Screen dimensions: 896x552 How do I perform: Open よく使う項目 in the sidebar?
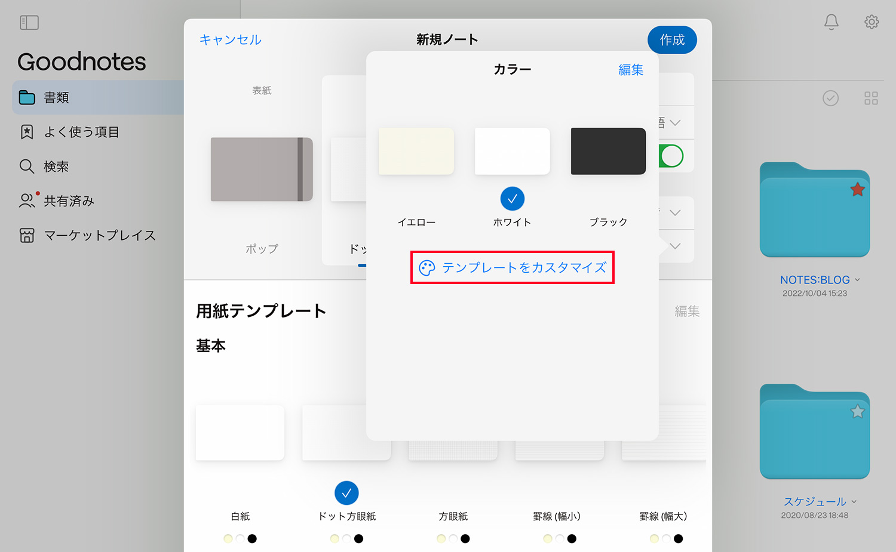[x=81, y=132]
